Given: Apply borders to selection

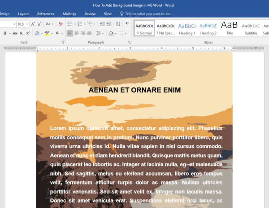Looking at the screenshot, I should click(x=121, y=33).
